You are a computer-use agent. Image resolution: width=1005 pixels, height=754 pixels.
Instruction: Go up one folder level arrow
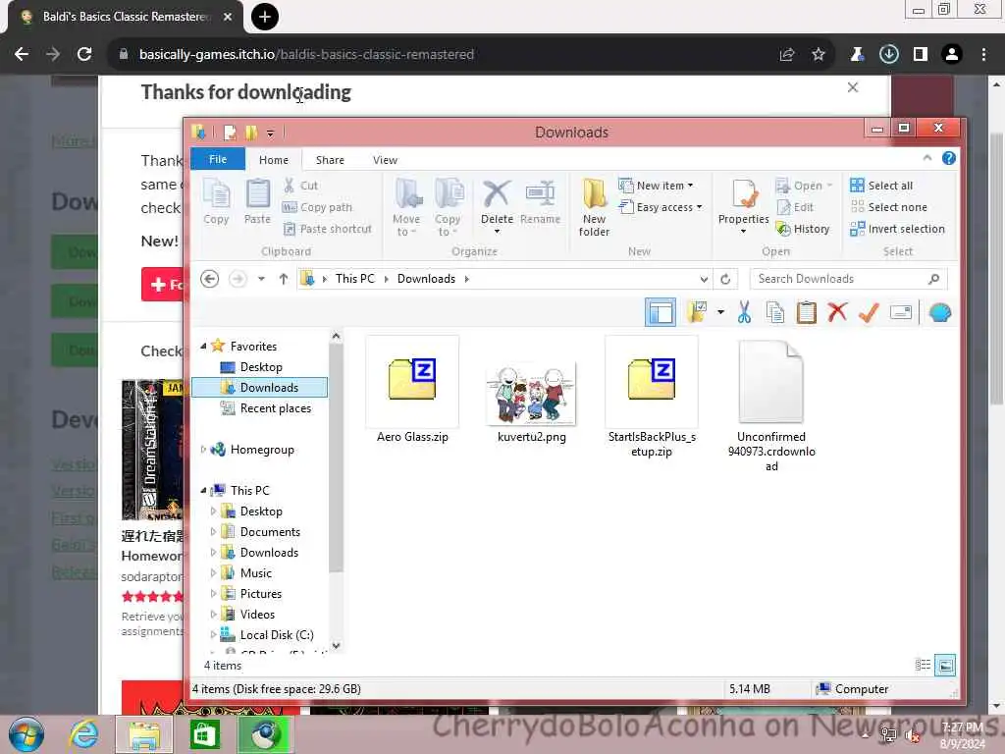click(x=284, y=279)
